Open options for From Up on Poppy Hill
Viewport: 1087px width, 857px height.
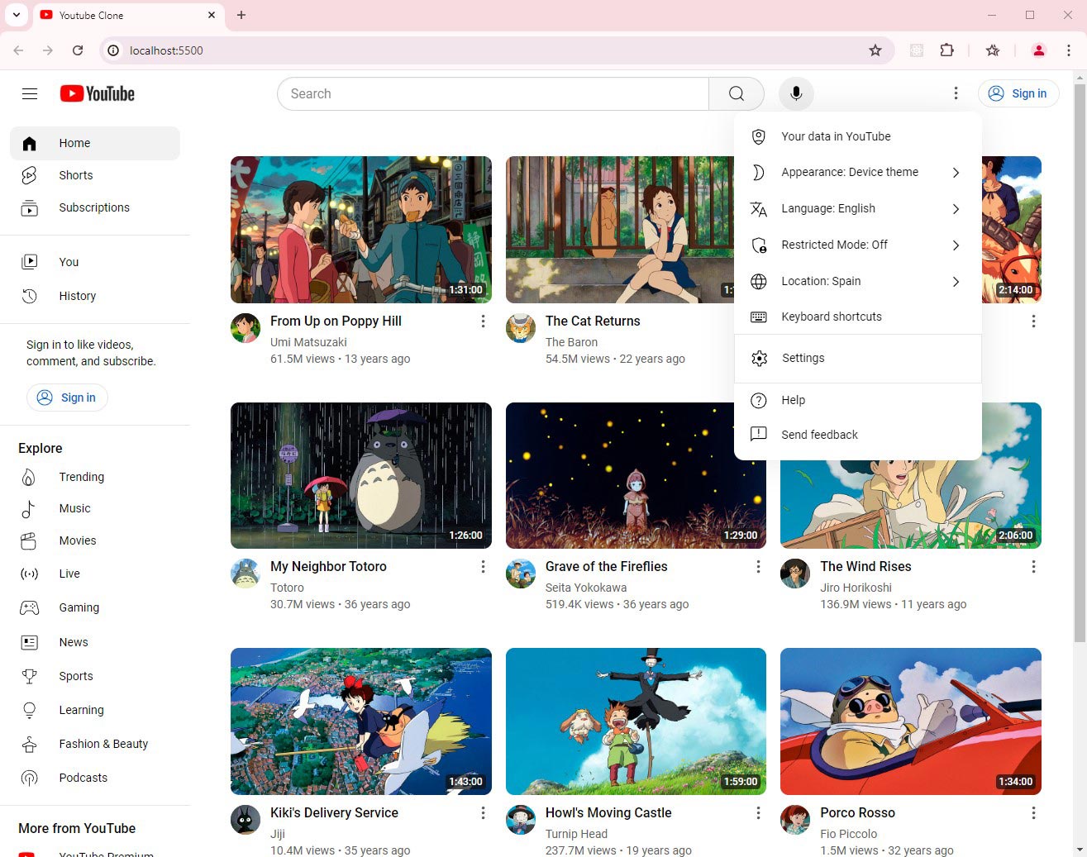(x=483, y=321)
